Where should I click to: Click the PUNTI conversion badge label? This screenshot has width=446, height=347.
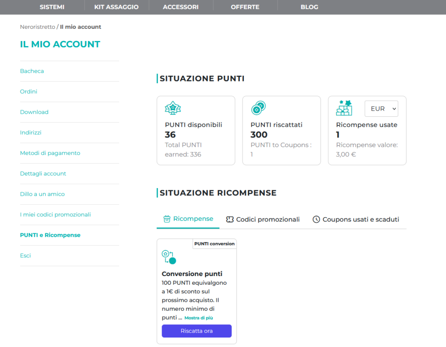click(x=214, y=244)
